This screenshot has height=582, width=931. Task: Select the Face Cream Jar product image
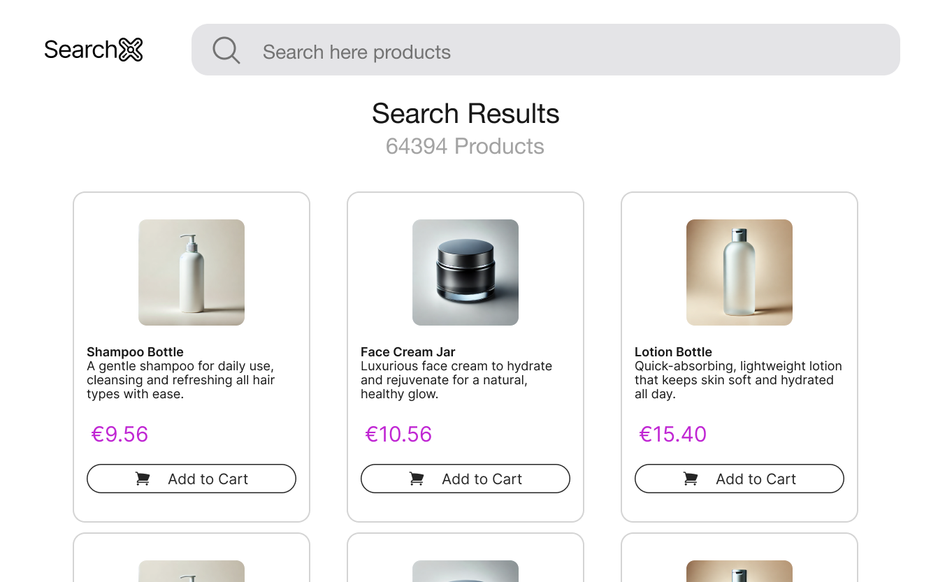(x=465, y=272)
